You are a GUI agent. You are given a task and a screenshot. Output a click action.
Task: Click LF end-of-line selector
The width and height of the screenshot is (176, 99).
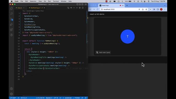pos(60,98)
